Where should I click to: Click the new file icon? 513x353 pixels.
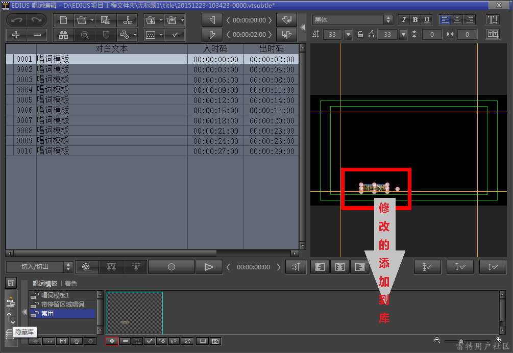pyautogui.click(x=63, y=20)
